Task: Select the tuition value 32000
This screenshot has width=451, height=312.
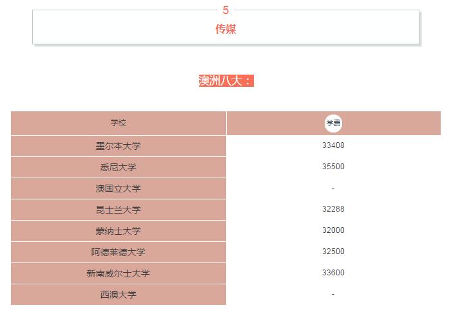Action: tap(333, 230)
